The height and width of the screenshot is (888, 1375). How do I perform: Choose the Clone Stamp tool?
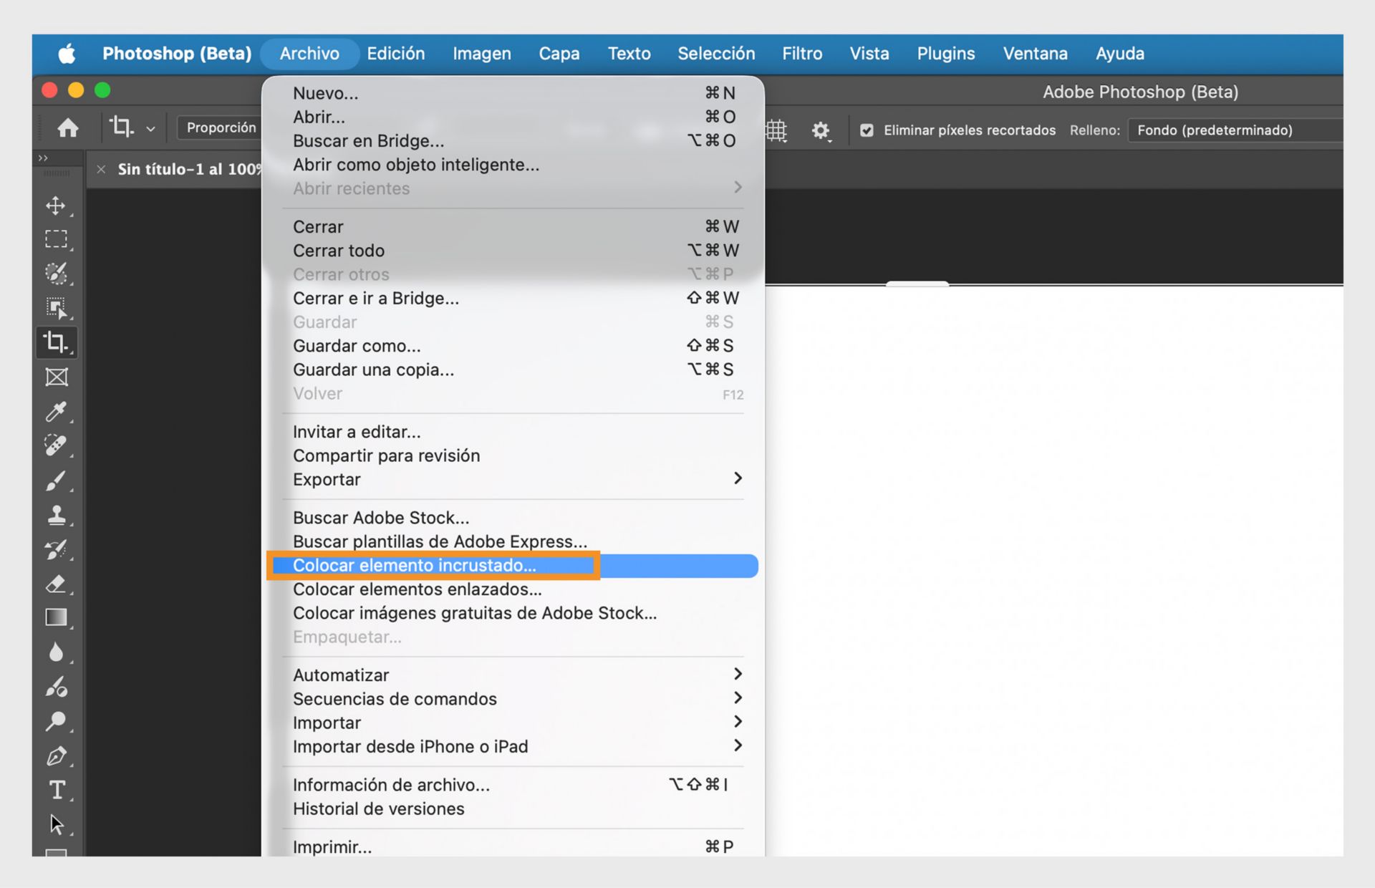tap(57, 515)
